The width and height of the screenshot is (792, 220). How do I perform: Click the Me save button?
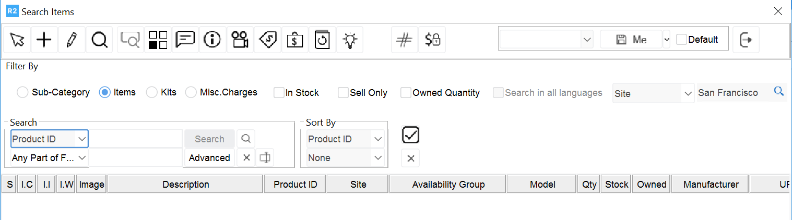click(631, 40)
